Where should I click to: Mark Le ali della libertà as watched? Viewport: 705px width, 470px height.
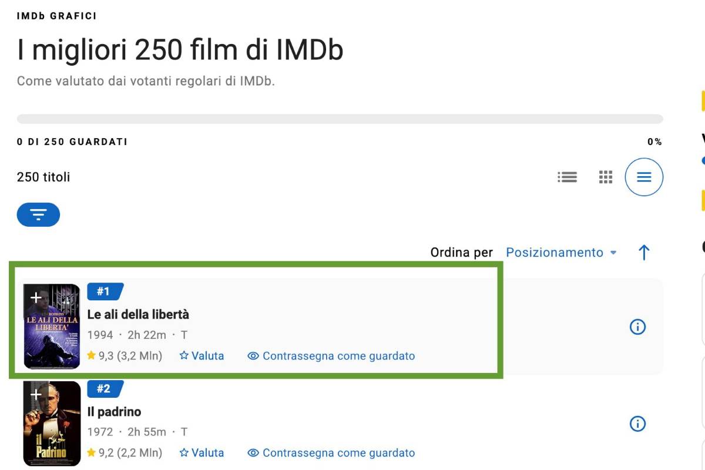(x=332, y=355)
